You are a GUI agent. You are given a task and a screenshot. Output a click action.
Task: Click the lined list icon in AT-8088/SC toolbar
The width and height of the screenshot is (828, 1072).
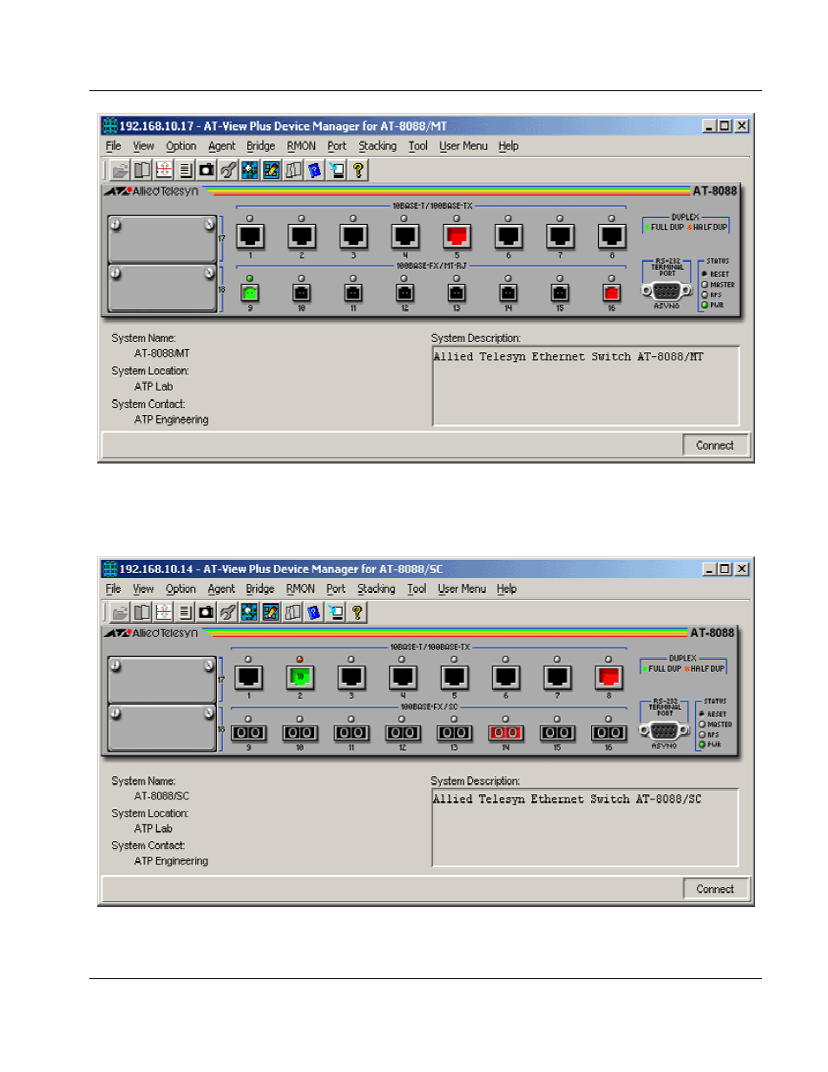(184, 612)
